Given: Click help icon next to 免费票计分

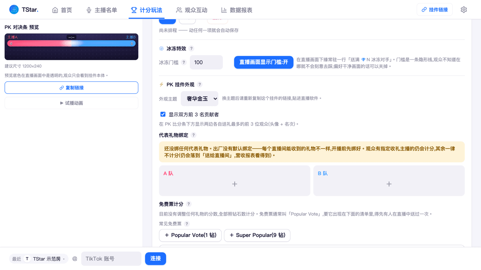Looking at the screenshot, I should click(x=189, y=204).
